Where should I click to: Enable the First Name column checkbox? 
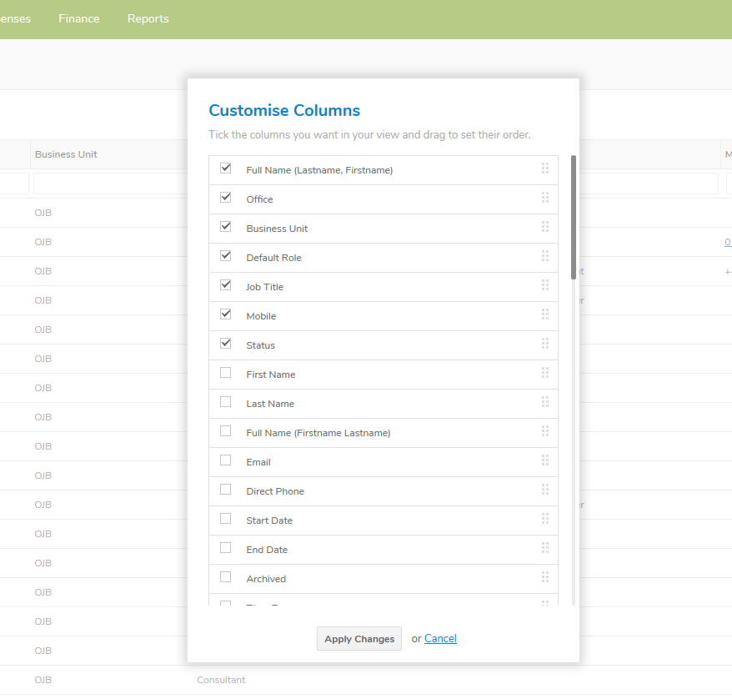pyautogui.click(x=225, y=373)
